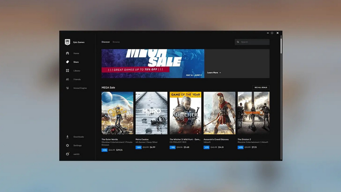Image resolution: width=341 pixels, height=192 pixels.
Task: Click the Search input field
Action: pyautogui.click(x=252, y=42)
